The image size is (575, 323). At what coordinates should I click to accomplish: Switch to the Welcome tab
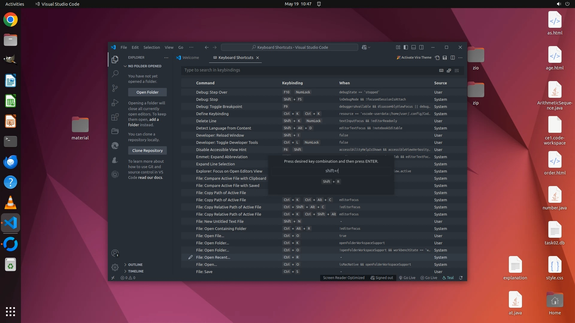[190, 58]
